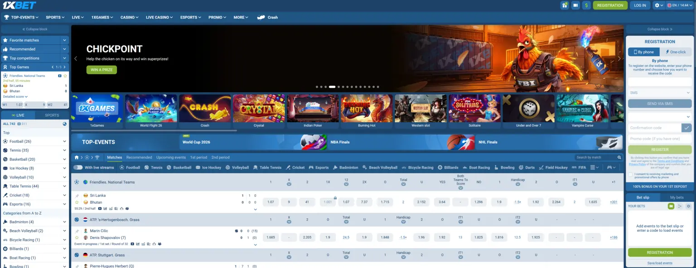Click the bet slip share arrow icon
The width and height of the screenshot is (696, 268).
(x=680, y=206)
